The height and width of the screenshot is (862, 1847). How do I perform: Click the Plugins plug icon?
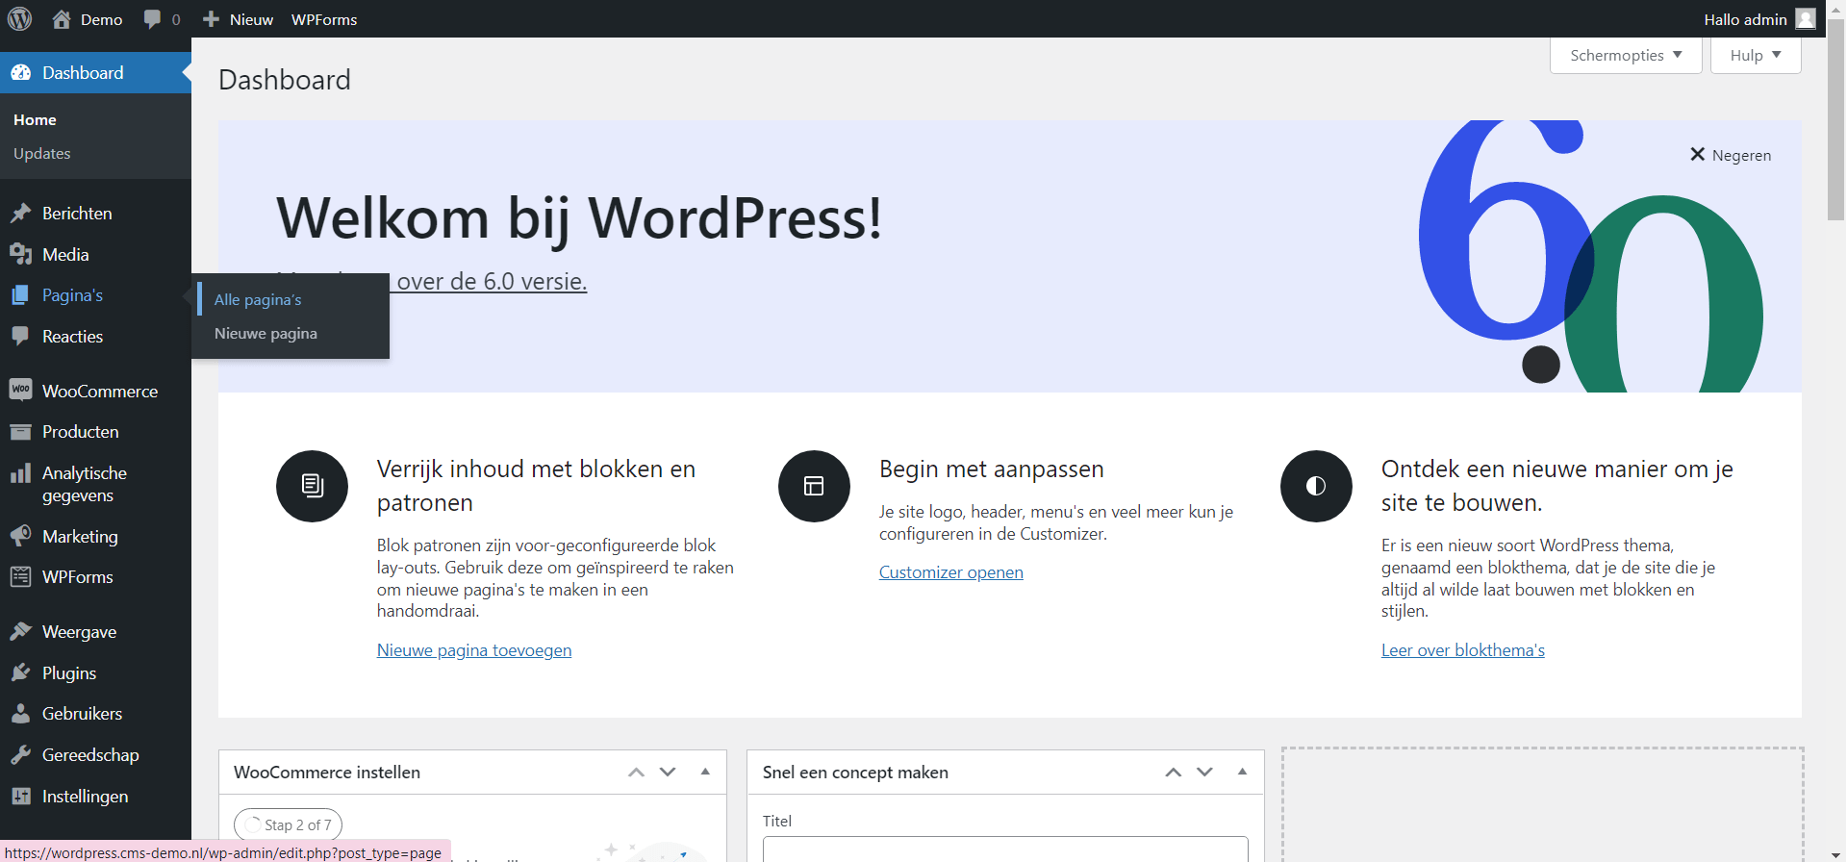[x=21, y=672]
